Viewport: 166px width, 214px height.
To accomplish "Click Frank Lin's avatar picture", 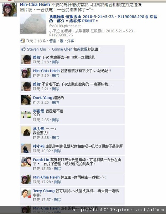I will click(26, 162).
